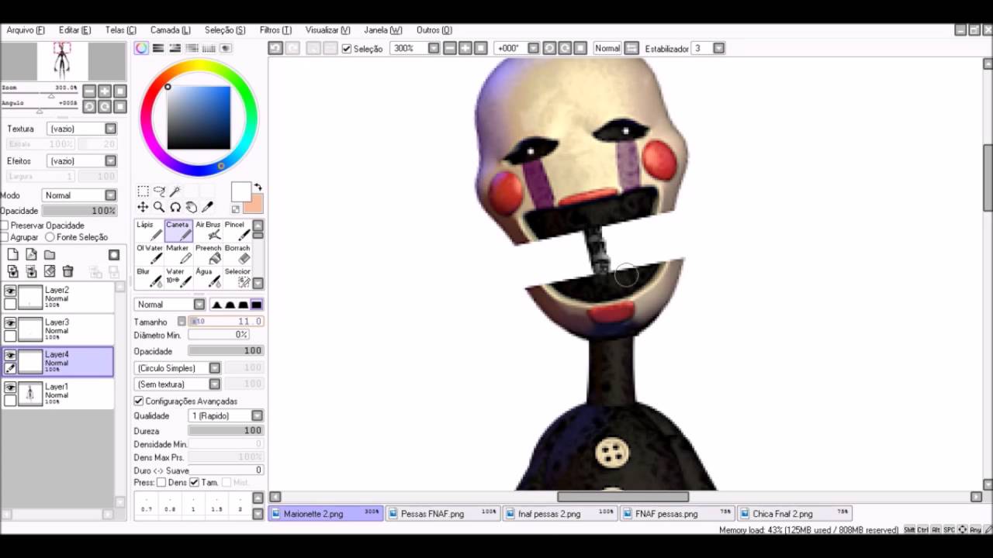
Task: Choose the Preench bucket fill tool
Action: 208,254
